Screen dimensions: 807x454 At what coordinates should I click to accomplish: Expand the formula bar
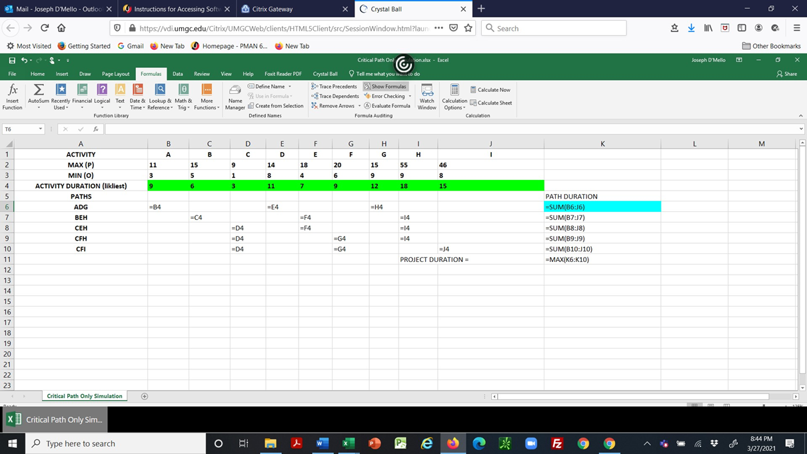click(x=800, y=129)
